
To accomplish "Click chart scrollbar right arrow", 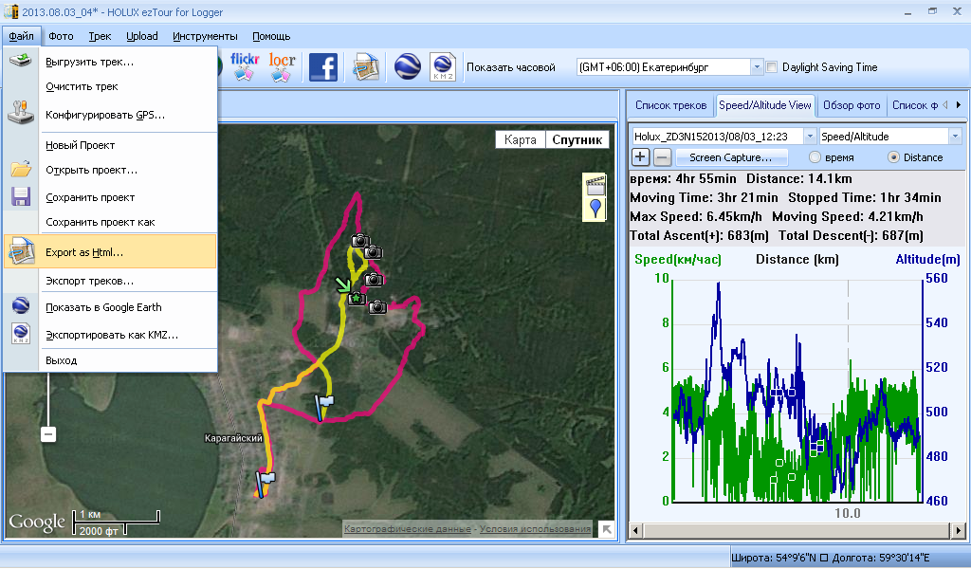I will pos(958,530).
